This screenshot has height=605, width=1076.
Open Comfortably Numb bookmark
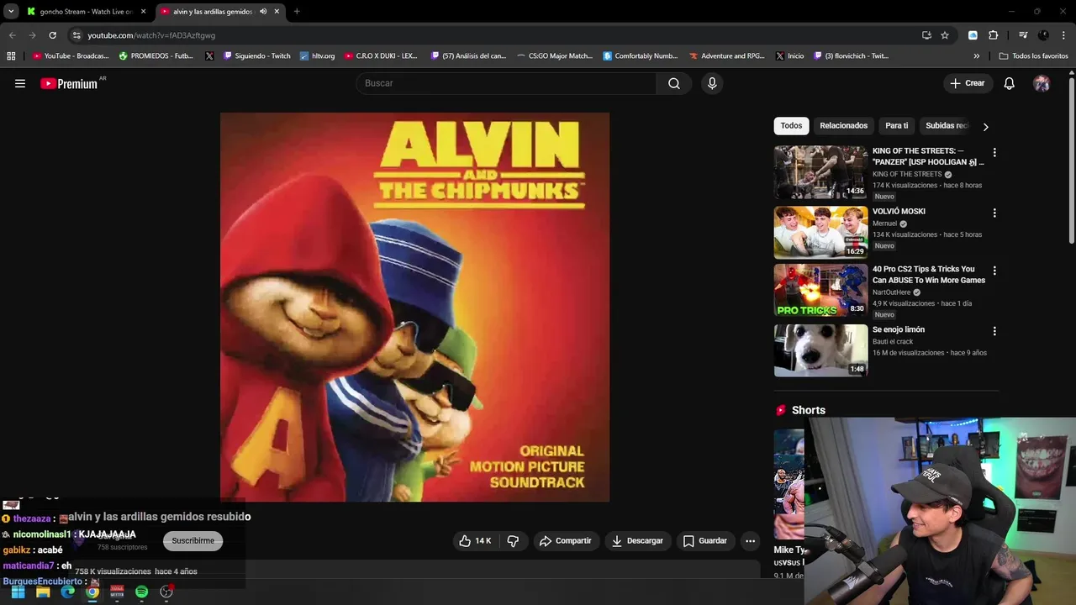pyautogui.click(x=640, y=56)
